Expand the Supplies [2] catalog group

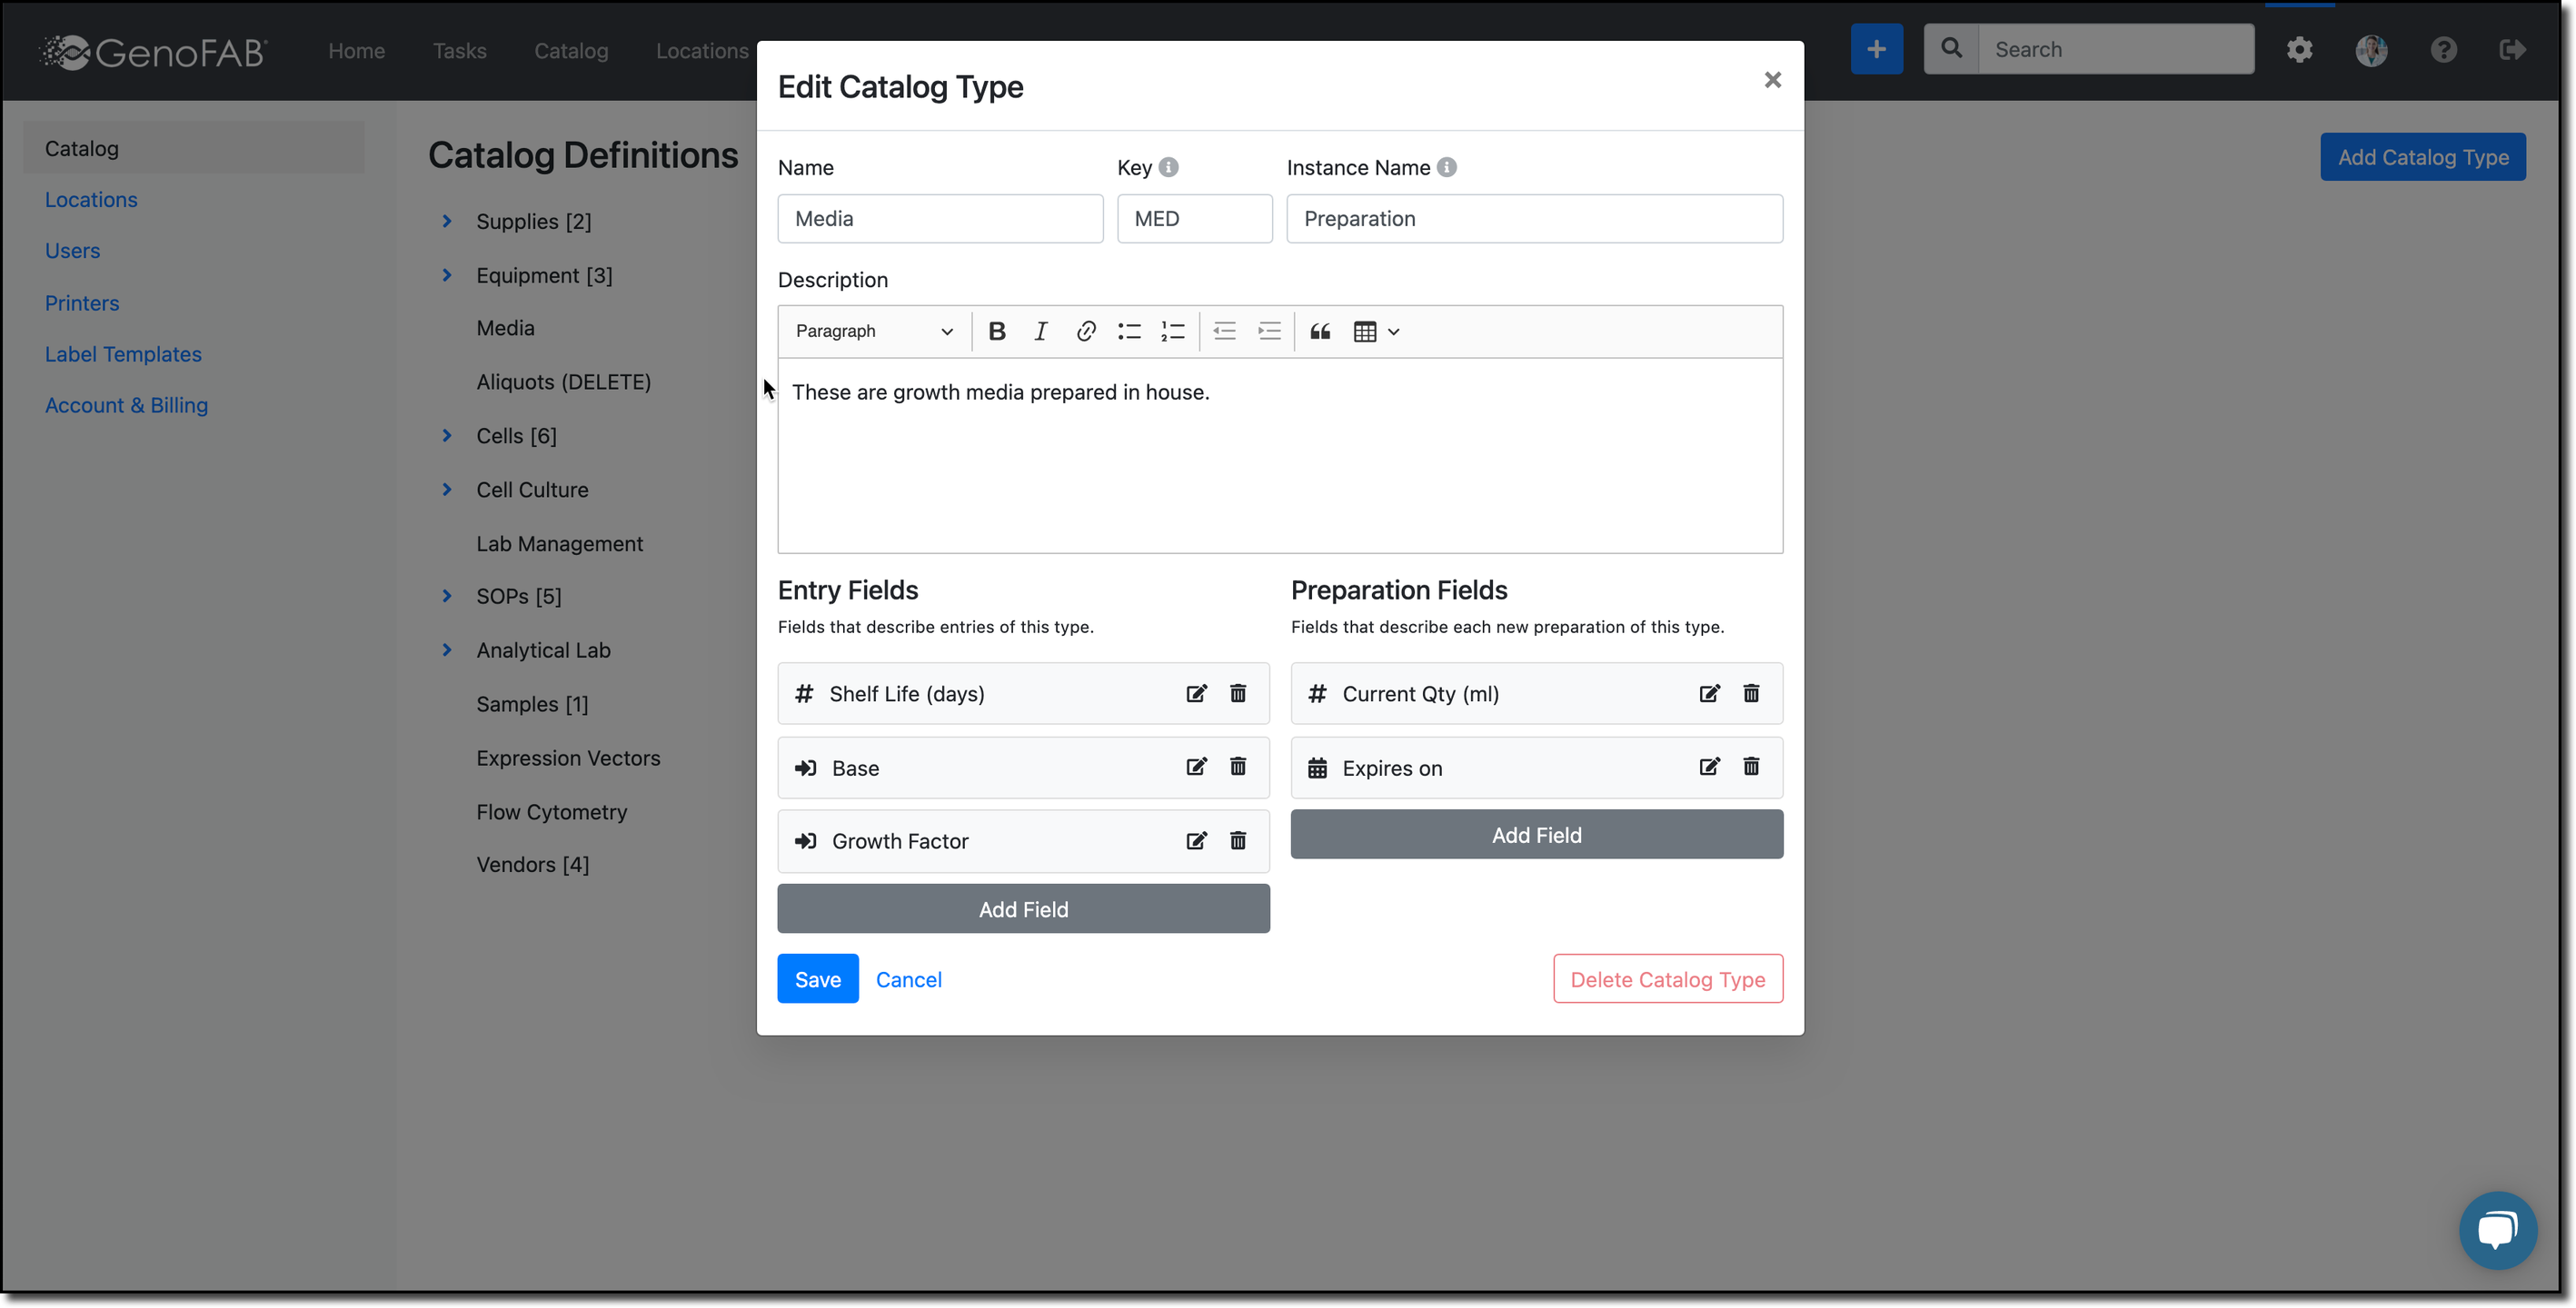tap(447, 221)
